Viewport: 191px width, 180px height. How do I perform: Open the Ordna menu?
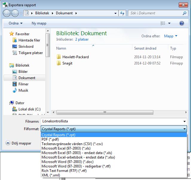(16, 23)
